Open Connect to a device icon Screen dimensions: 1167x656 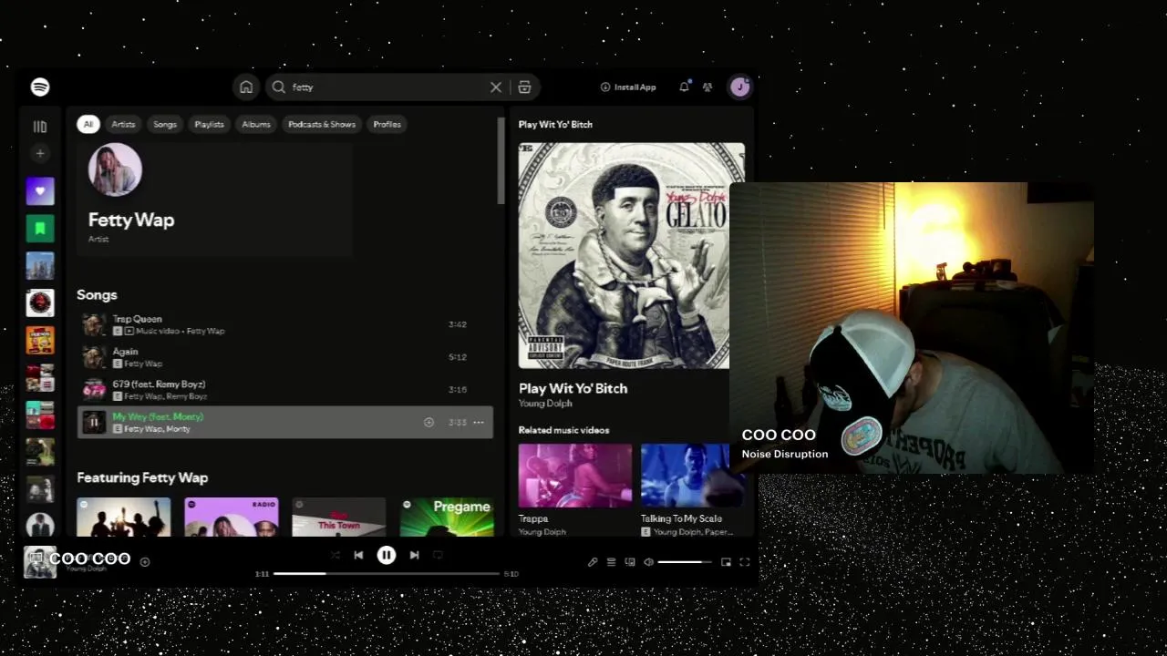coord(630,562)
